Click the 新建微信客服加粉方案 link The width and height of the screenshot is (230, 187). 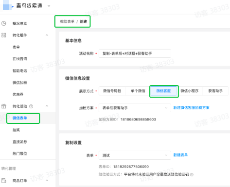point(192,108)
